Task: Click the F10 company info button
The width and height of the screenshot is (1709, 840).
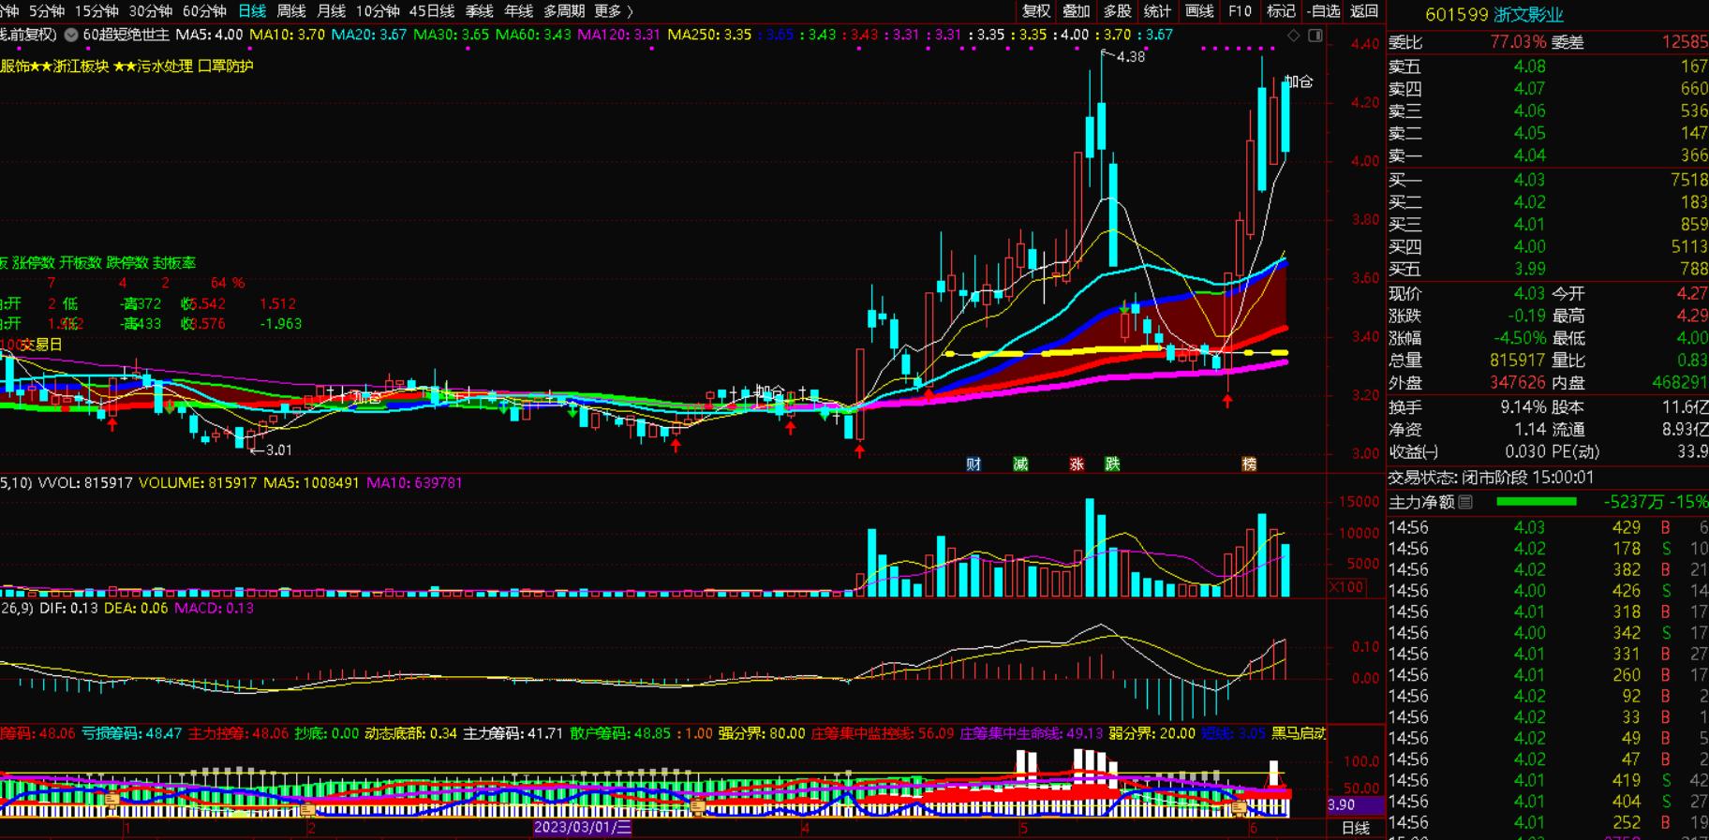Action: (x=1240, y=11)
